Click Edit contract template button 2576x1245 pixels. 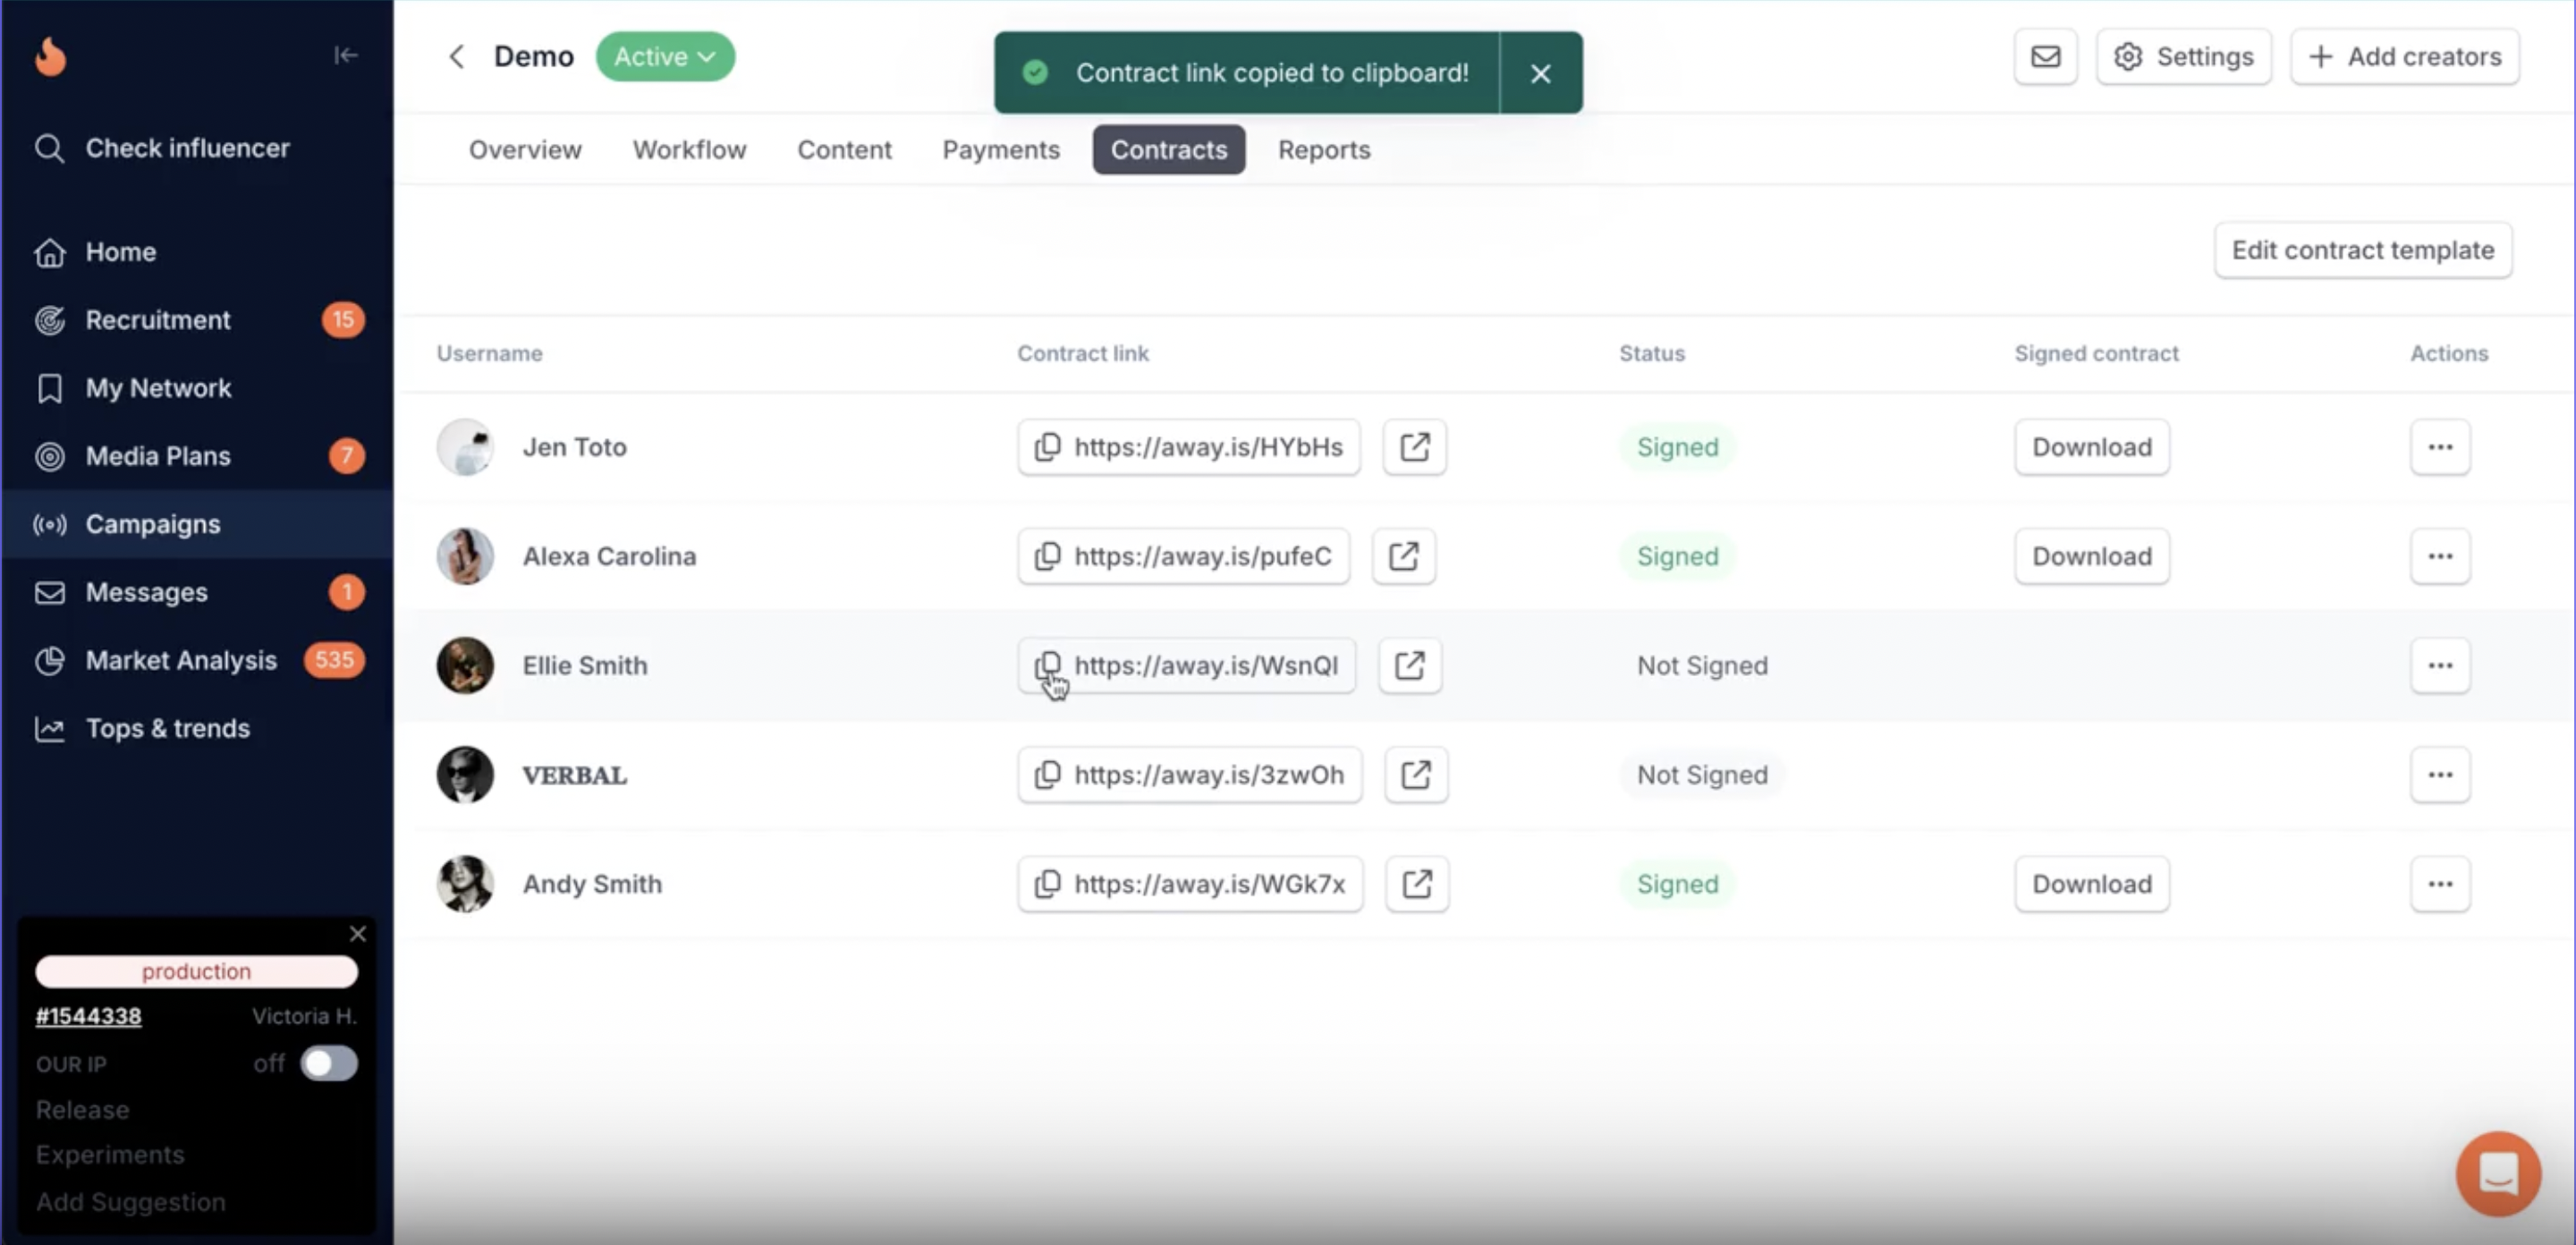tap(2362, 250)
